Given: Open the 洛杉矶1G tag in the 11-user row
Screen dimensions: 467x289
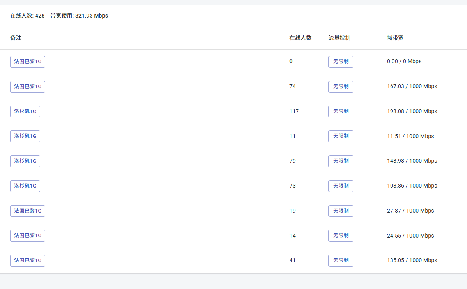Looking at the screenshot, I should click(25, 136).
